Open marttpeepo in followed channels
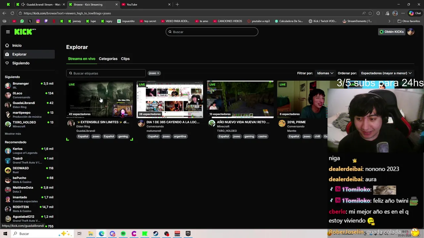This screenshot has width=424, height=238. 29,114
